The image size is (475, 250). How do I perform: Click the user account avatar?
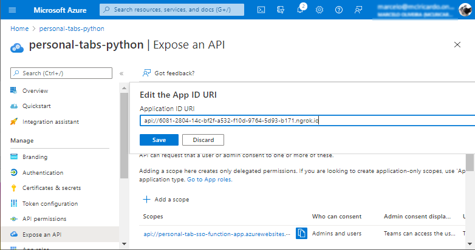(x=465, y=10)
